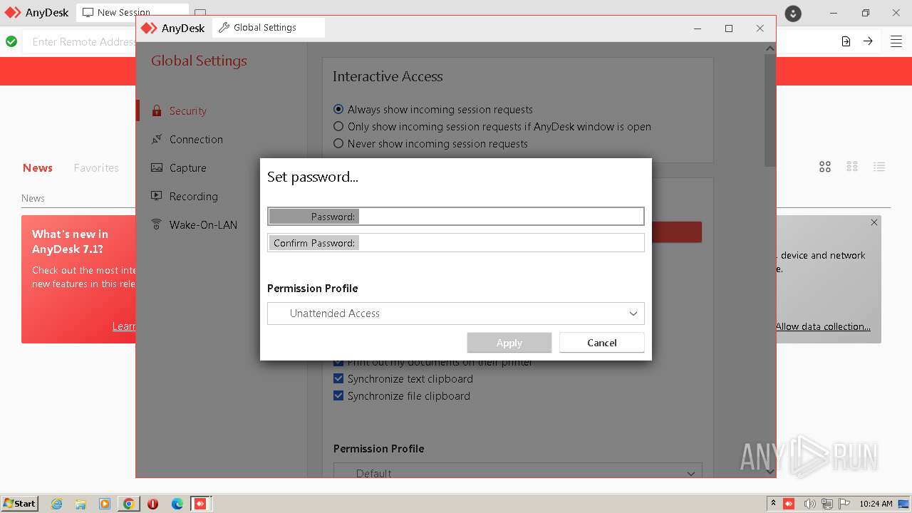Open Opera browser from taskbar
This screenshot has height=513, width=912.
(x=152, y=504)
